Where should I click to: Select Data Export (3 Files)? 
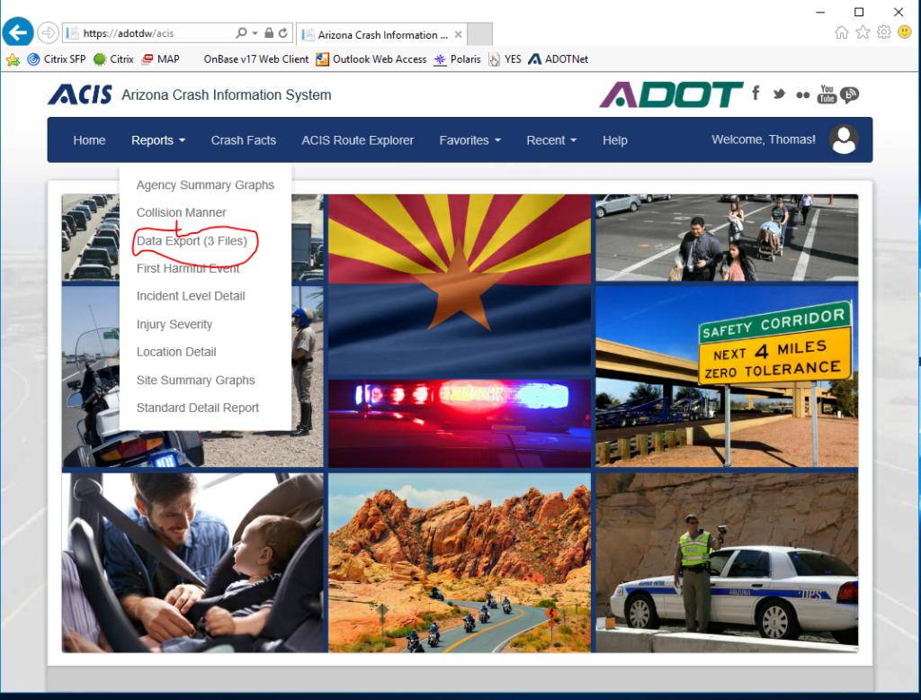click(x=189, y=240)
